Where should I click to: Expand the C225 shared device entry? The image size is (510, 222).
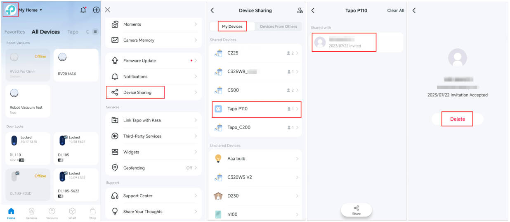[256, 53]
